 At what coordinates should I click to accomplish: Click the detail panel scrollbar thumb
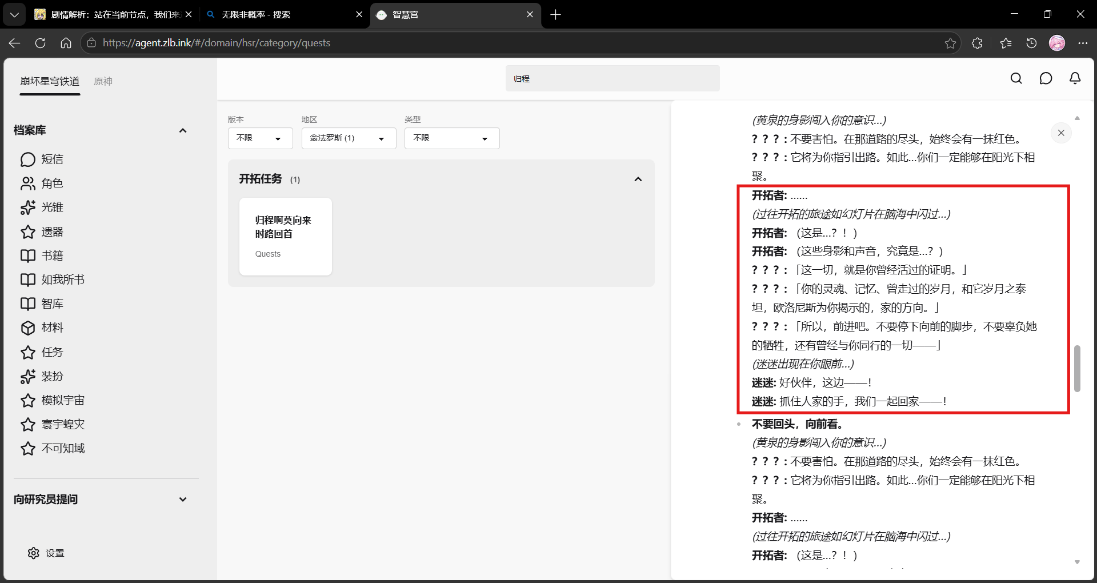(1077, 369)
